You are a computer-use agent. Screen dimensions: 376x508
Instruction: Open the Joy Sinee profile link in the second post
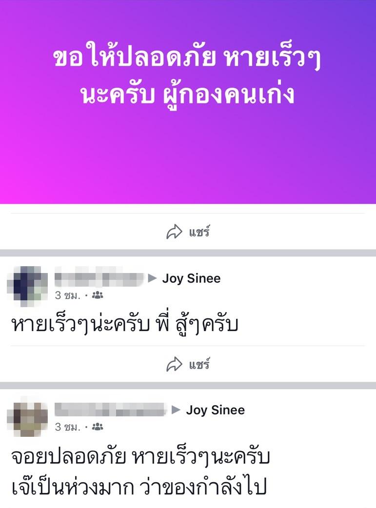pos(215,410)
